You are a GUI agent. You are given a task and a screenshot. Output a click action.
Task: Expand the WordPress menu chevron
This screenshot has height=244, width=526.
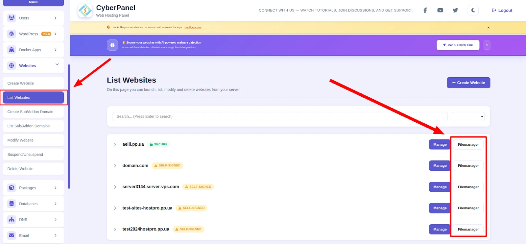[56, 34]
